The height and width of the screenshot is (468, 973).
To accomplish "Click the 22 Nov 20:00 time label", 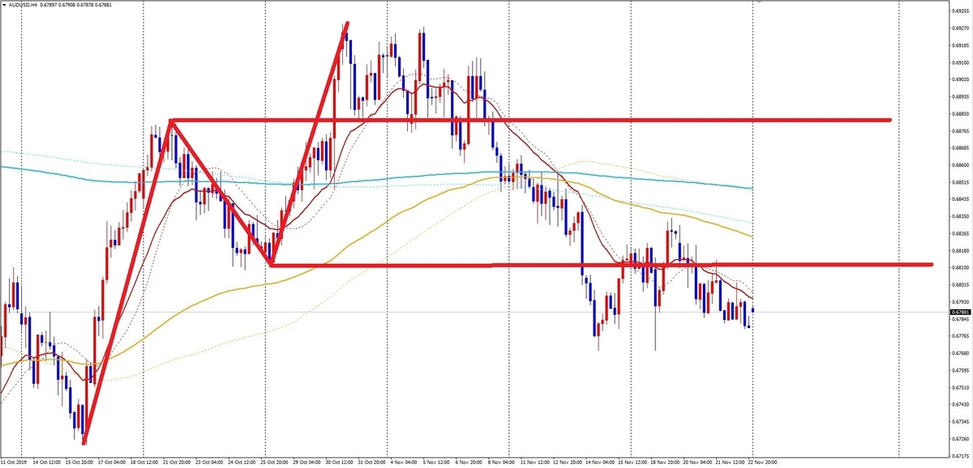I will (x=764, y=462).
